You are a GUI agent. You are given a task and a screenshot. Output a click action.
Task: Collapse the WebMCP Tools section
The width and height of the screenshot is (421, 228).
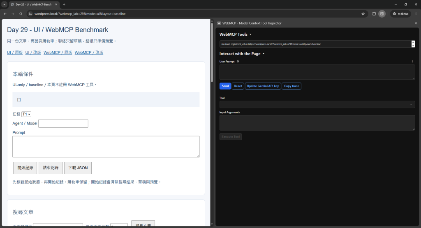pos(235,35)
